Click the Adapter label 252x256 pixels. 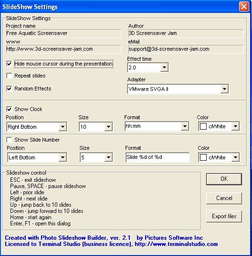coord(136,80)
